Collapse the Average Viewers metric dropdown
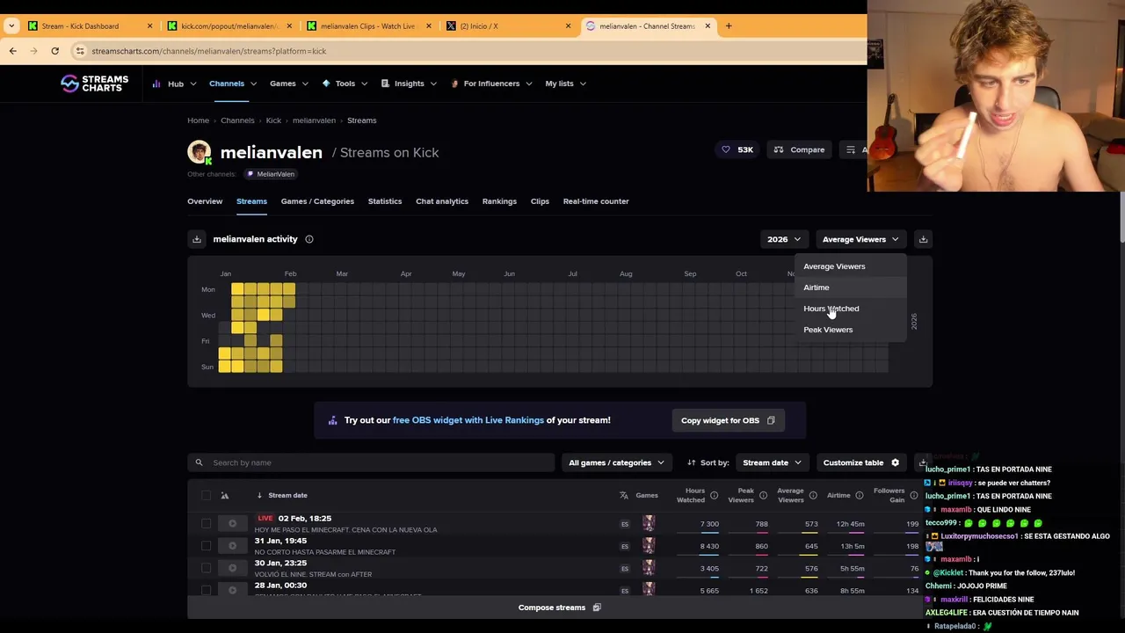 point(860,239)
